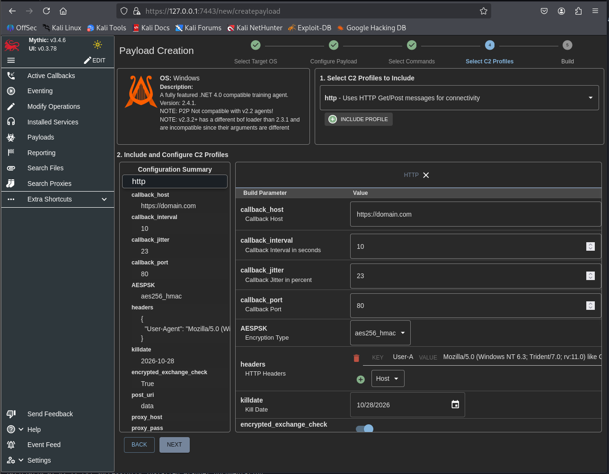Click the callback_host value input field

tap(475, 214)
